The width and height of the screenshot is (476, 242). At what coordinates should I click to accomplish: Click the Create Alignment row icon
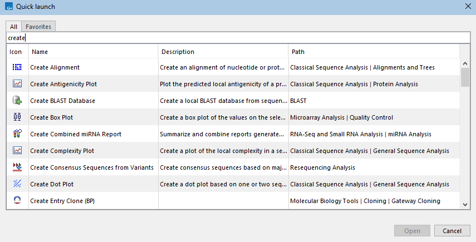[x=17, y=67]
